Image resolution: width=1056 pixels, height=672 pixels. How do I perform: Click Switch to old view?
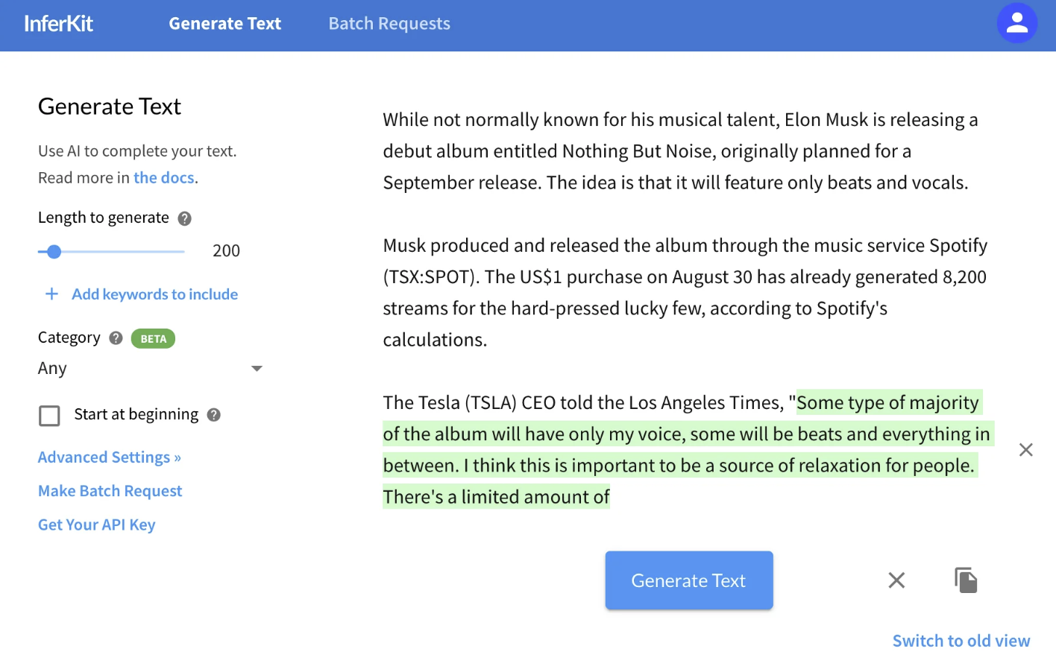[x=961, y=641]
